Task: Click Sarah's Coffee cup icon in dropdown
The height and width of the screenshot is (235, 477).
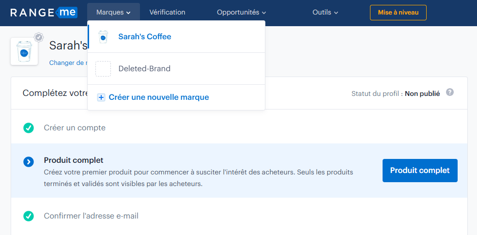Action: 103,37
